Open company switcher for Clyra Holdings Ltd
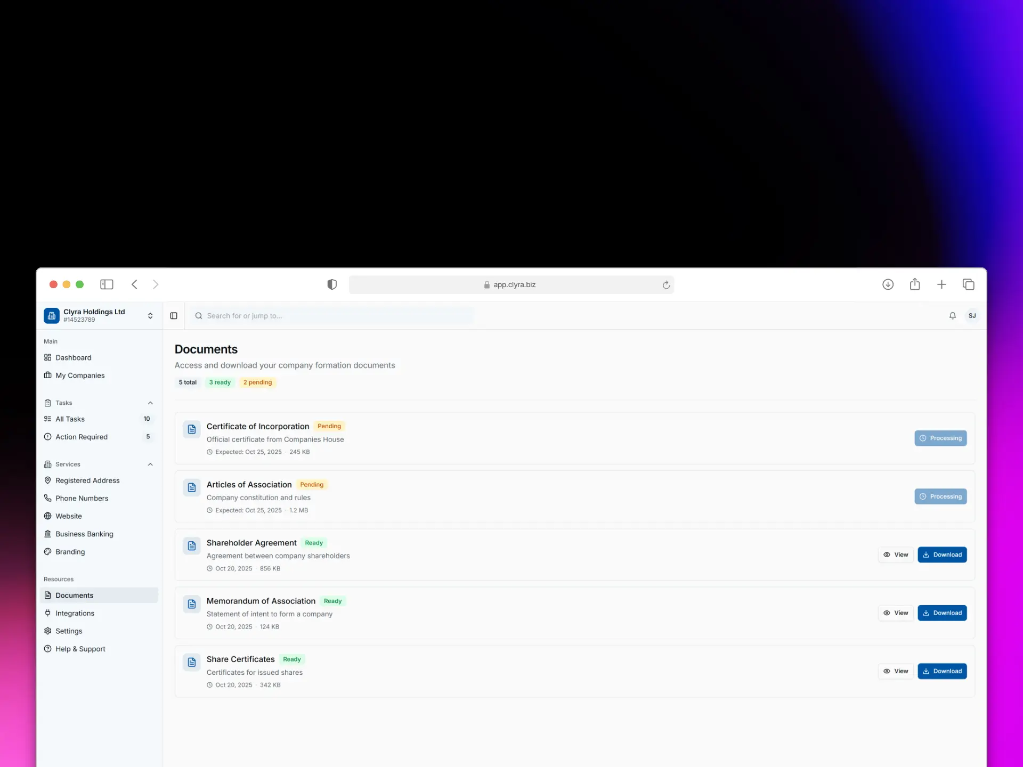Image resolution: width=1023 pixels, height=767 pixels. (x=150, y=316)
